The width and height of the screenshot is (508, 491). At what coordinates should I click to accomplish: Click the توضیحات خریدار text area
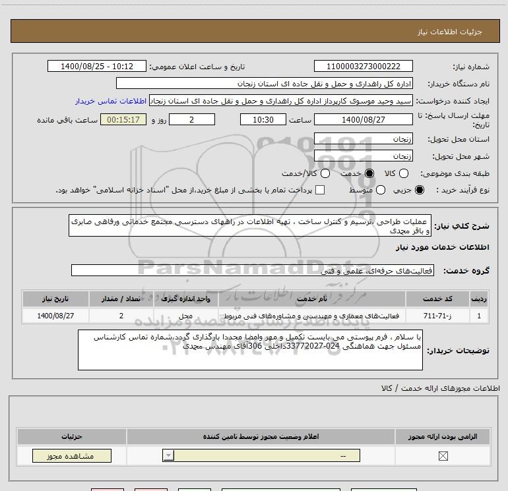pos(250,350)
